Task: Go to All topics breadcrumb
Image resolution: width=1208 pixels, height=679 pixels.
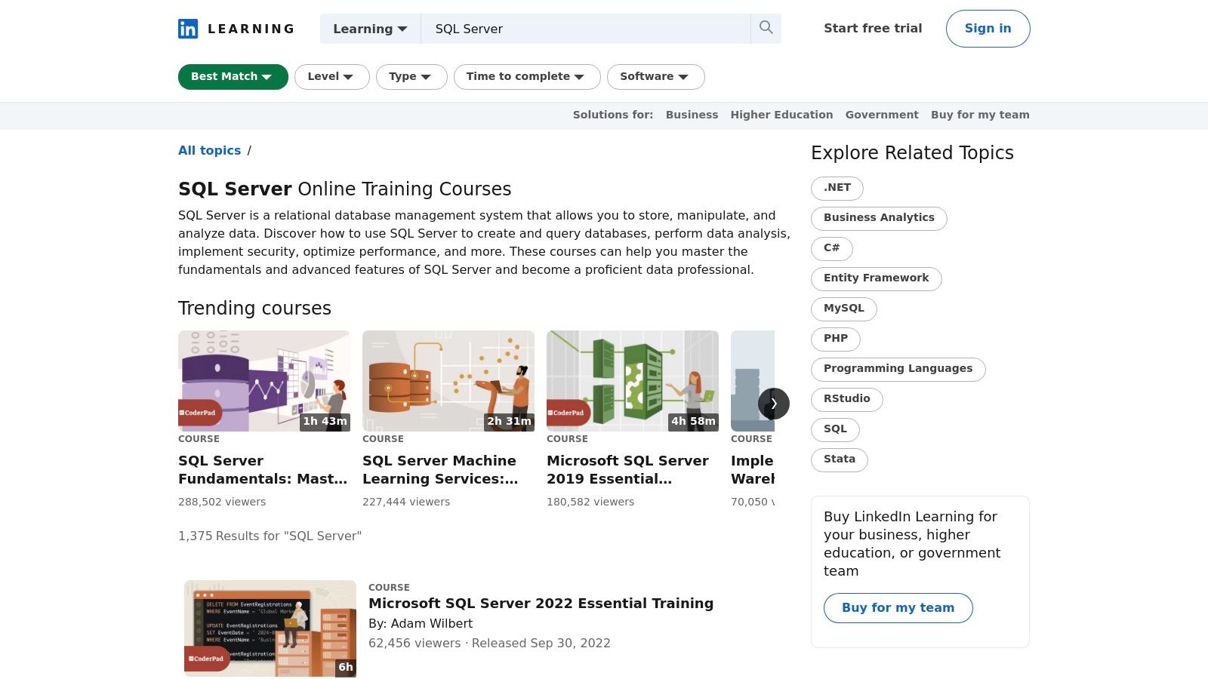Action: pyautogui.click(x=210, y=151)
